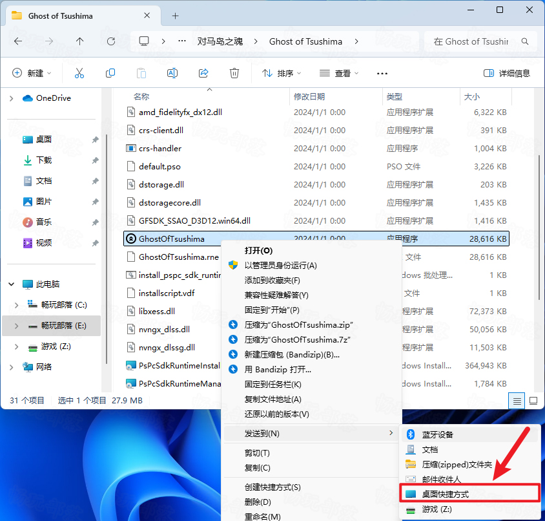Choose 打开(O) in the context menu
This screenshot has height=521, width=545.
[258, 251]
